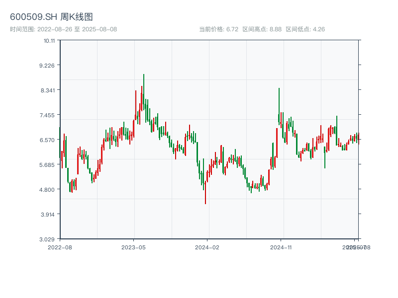Click the 600509.SH 周K线图 chart title
Viewport: 398px width, 298px height.
pyautogui.click(x=51, y=17)
